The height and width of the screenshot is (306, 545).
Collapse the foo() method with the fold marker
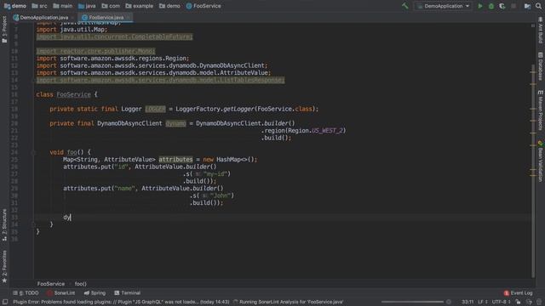point(34,152)
